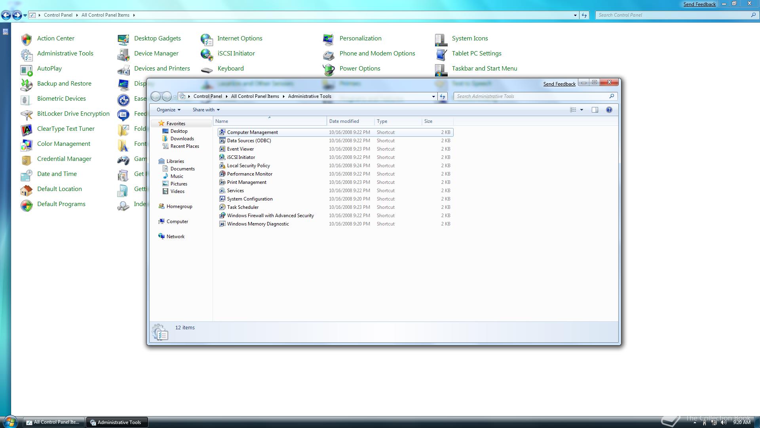Viewport: 760px width, 428px height.
Task: Click the Performance Monitor shortcut icon
Action: [222, 174]
